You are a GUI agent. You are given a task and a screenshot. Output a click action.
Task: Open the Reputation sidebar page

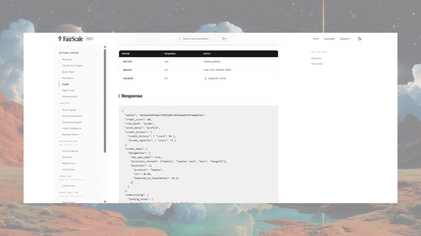click(x=67, y=78)
